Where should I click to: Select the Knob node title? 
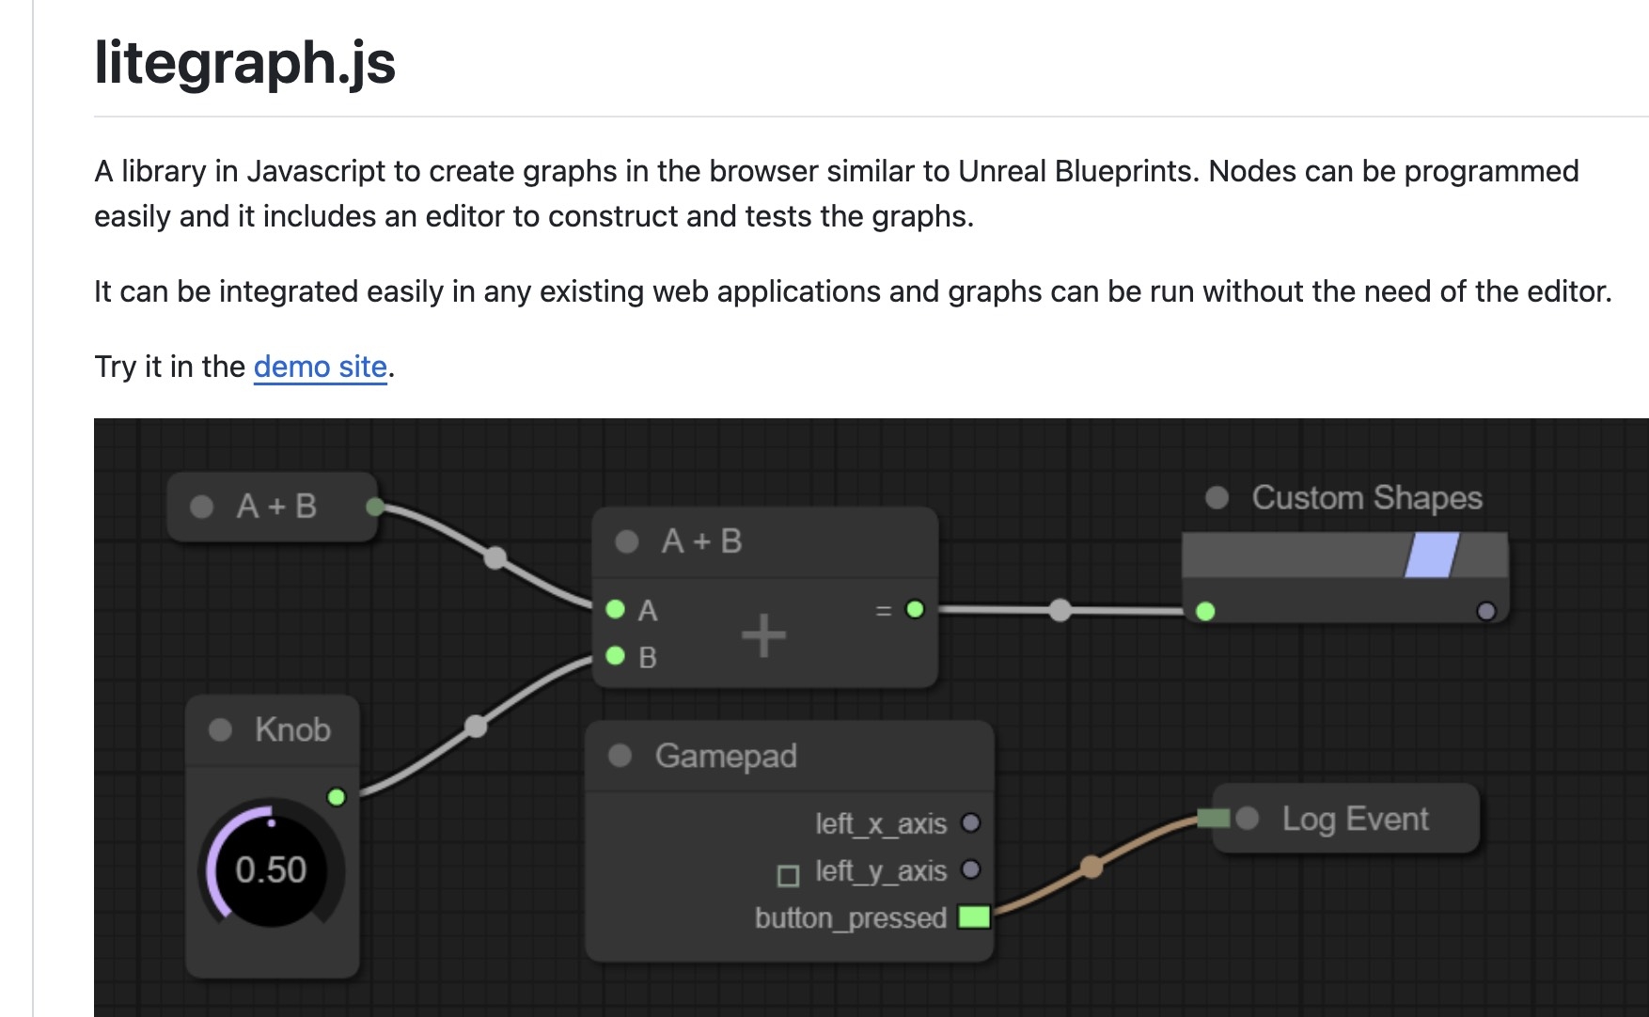pos(292,729)
